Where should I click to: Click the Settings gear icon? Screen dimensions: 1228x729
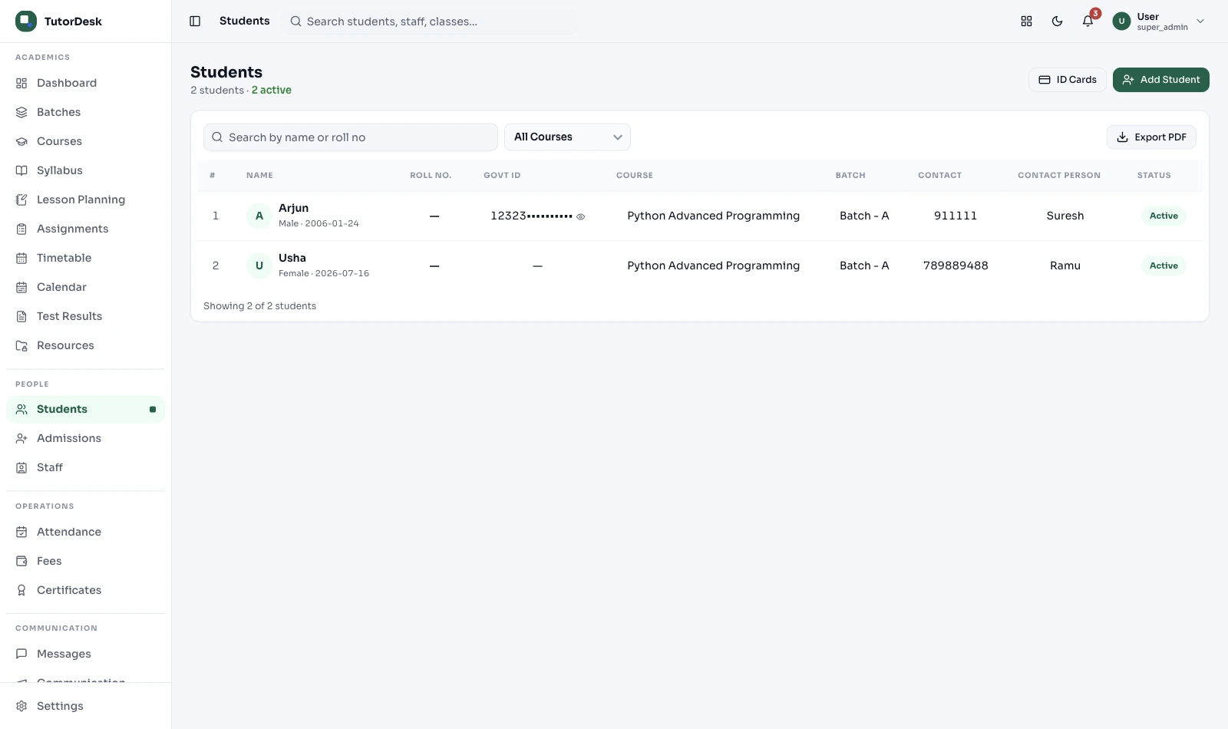pos(21,706)
